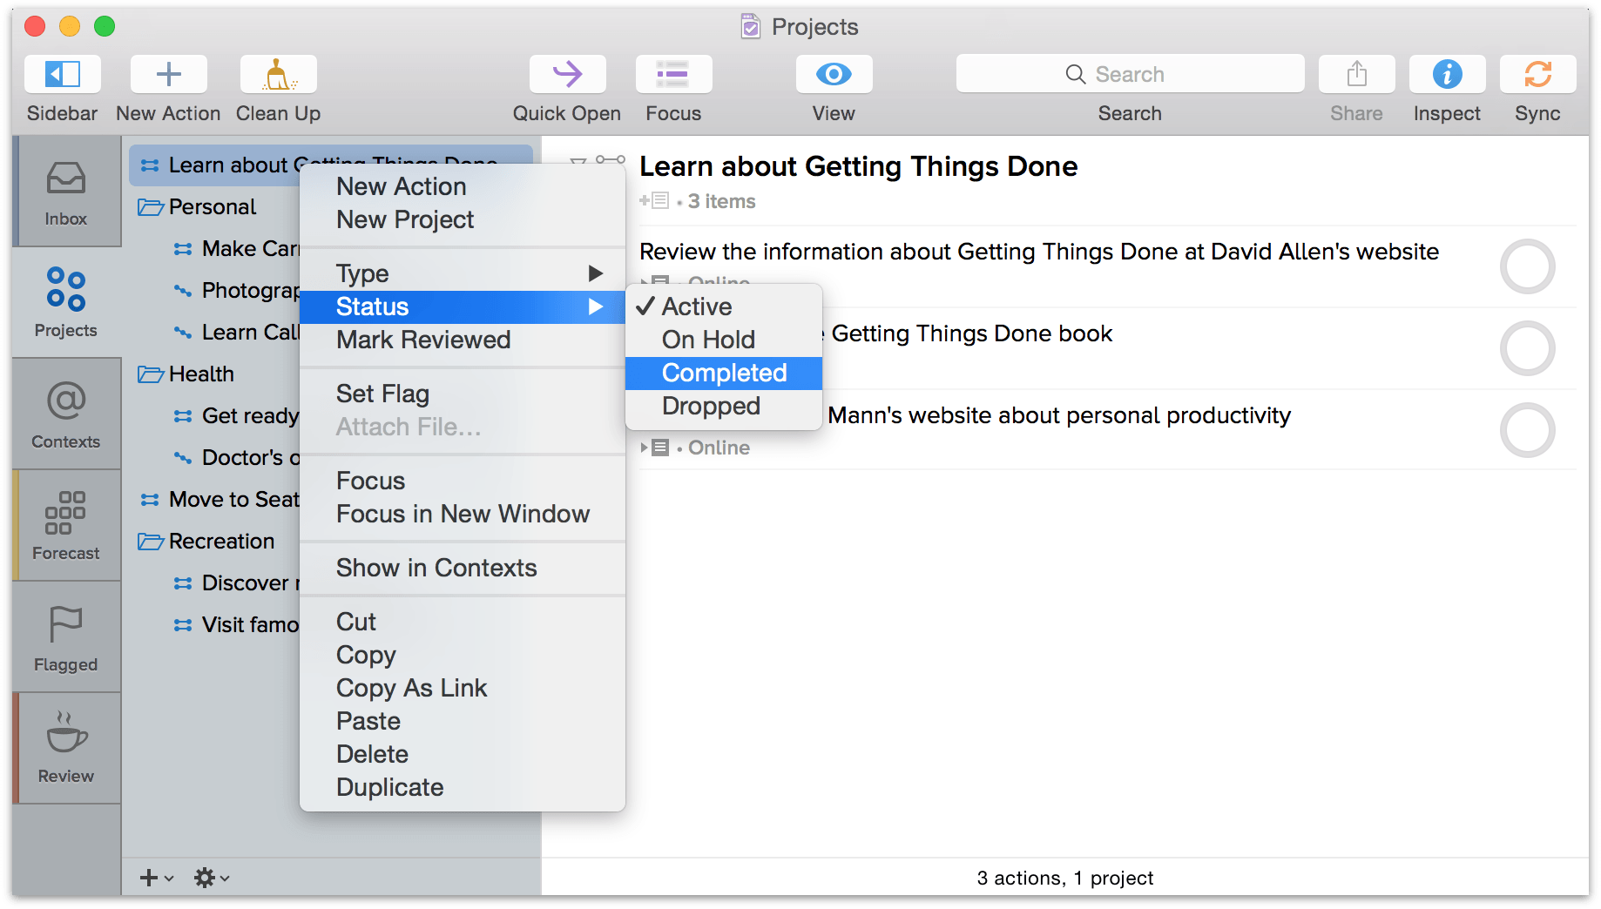Select the Health folder
This screenshot has width=1601, height=909.
coord(186,374)
